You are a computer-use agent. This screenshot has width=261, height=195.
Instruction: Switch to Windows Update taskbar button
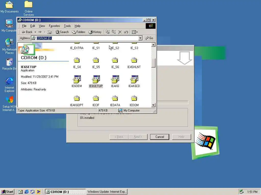click(x=107, y=192)
